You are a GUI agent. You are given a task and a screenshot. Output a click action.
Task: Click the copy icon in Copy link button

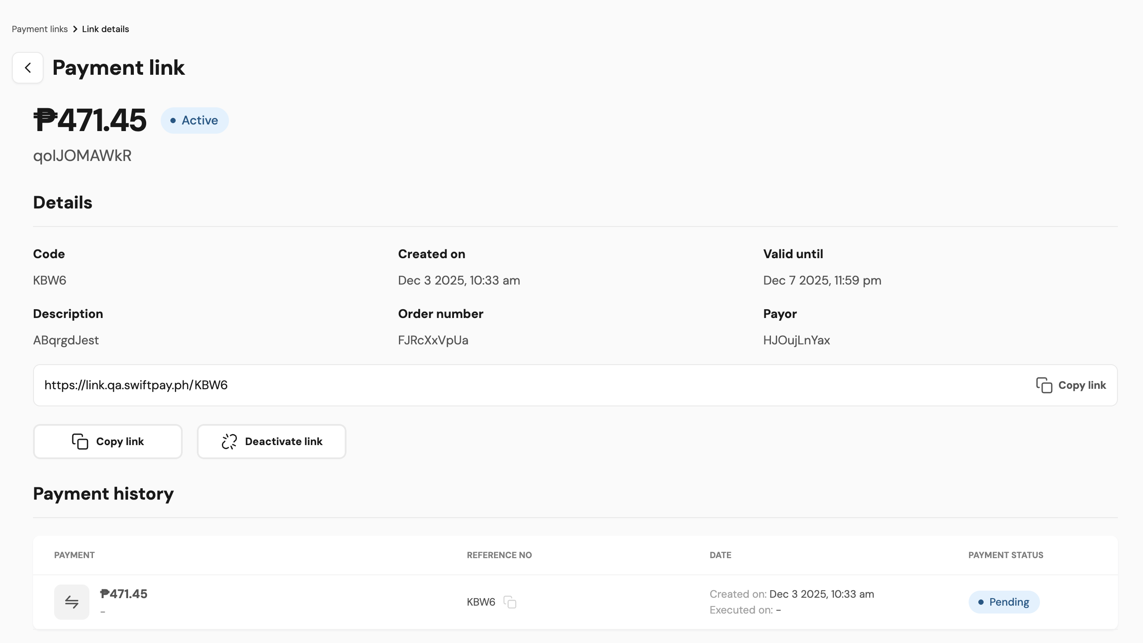80,442
